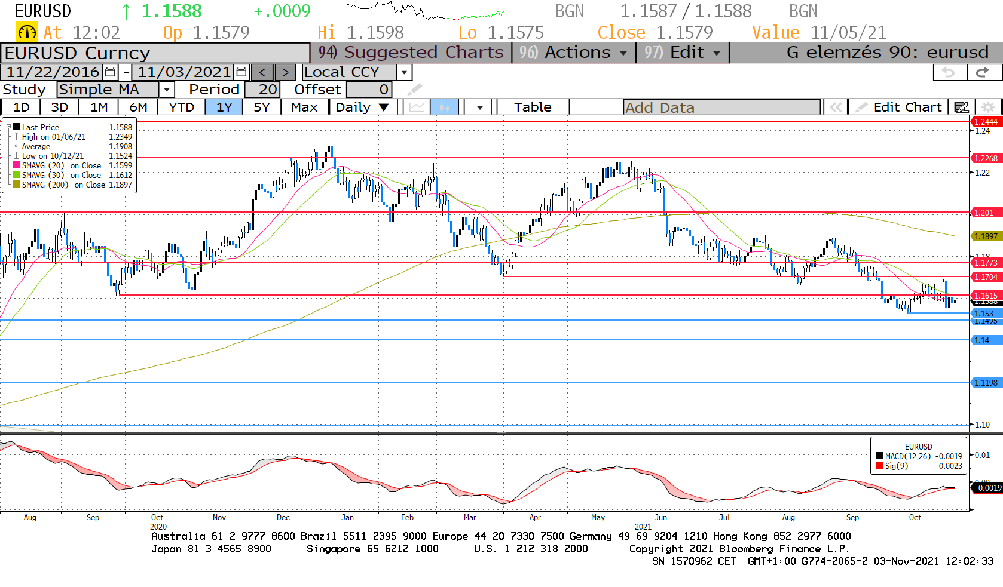Click the 'Study' label
Image resolution: width=1003 pixels, height=587 pixels.
click(24, 90)
